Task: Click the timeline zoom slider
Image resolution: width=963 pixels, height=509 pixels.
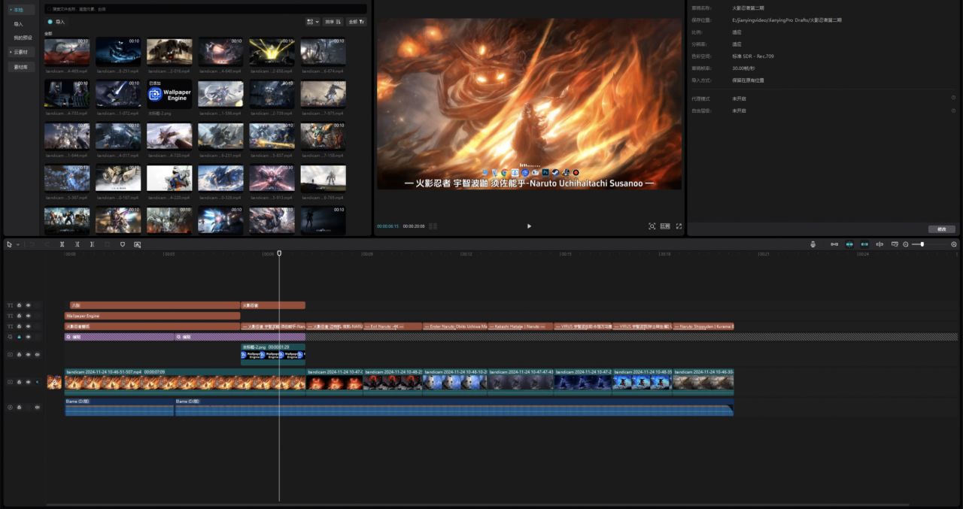Action: (x=922, y=244)
